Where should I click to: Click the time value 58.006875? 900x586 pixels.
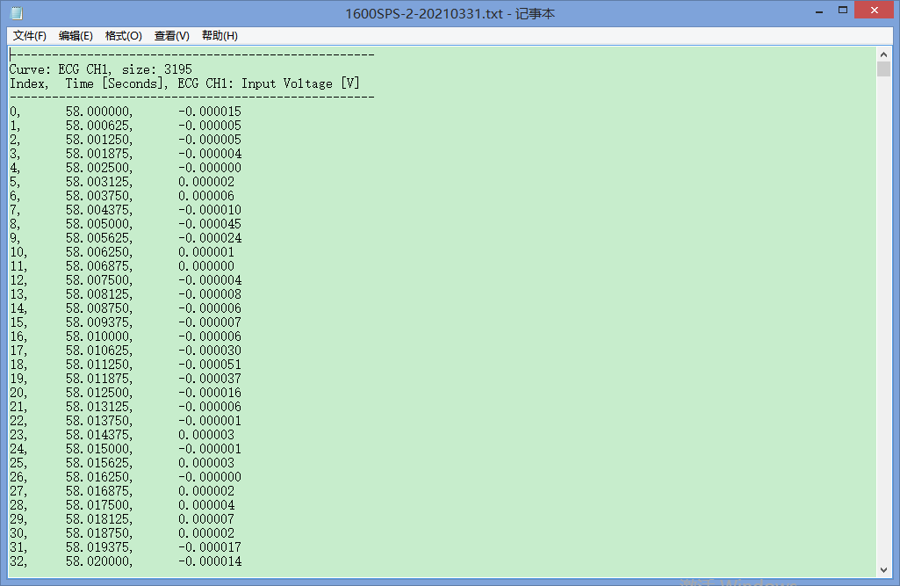[x=98, y=266]
